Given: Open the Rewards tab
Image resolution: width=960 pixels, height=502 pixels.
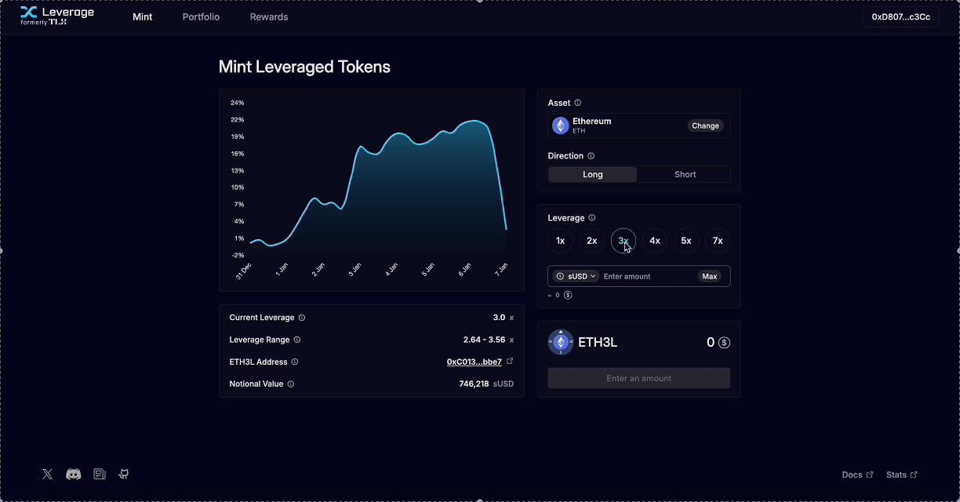Looking at the screenshot, I should [x=269, y=17].
